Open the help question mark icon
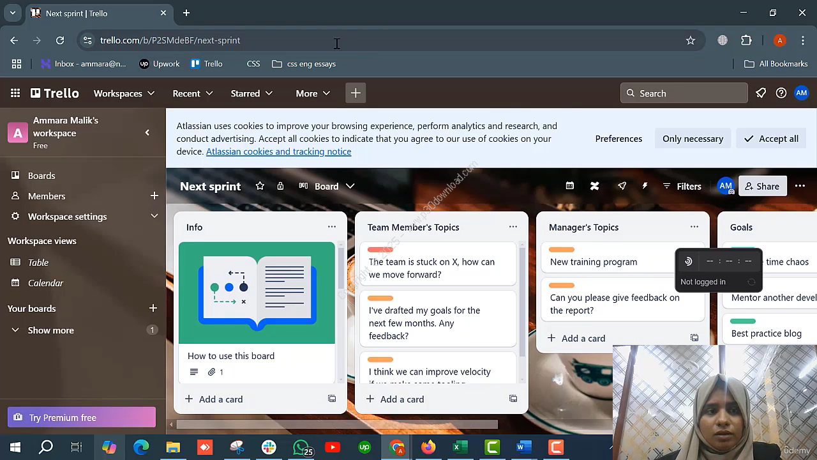The width and height of the screenshot is (817, 460). (x=781, y=93)
